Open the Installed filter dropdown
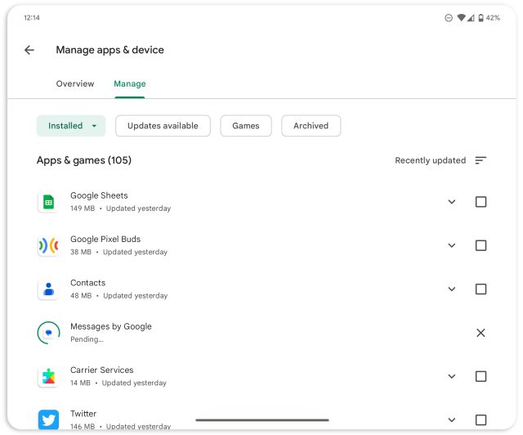 point(71,126)
